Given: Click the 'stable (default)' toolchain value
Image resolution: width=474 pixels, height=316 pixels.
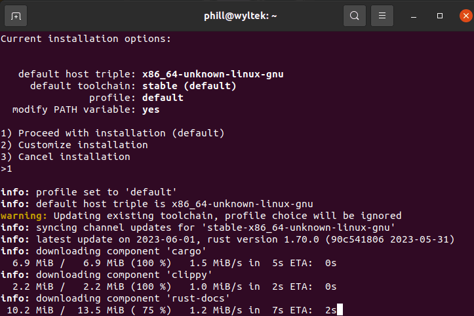Looking at the screenshot, I should 189,86.
